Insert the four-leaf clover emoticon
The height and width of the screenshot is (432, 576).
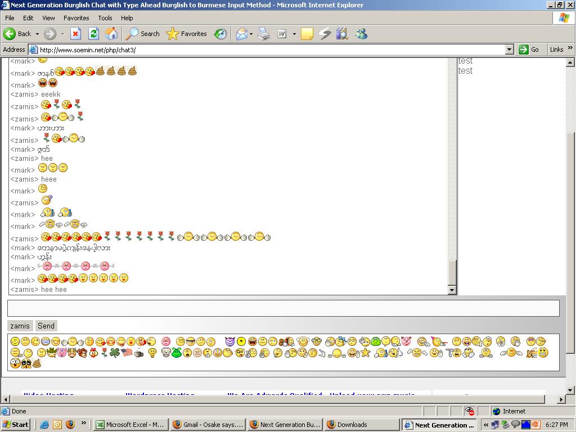pos(115,353)
